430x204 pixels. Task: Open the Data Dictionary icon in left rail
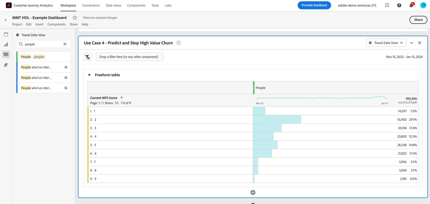[x=6, y=65]
